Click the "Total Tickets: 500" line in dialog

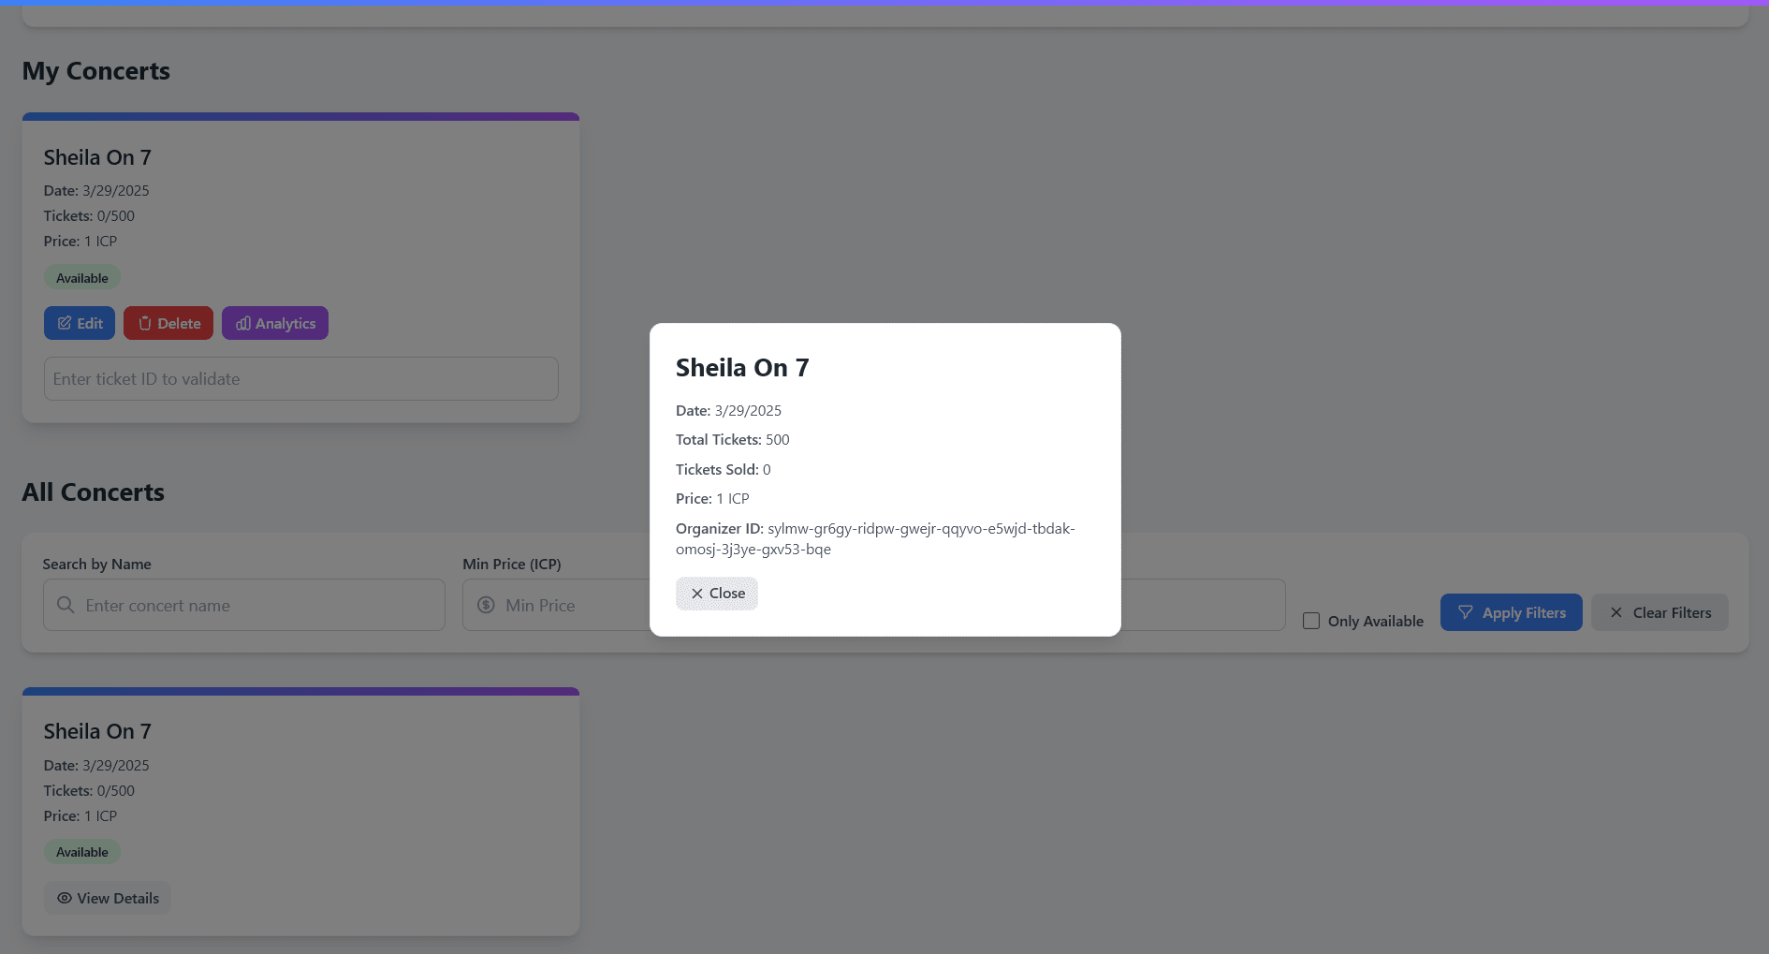pyautogui.click(x=733, y=440)
